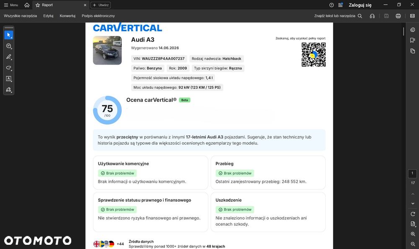Zoom in with magnifier plus icon
The image size is (419, 249).
pyautogui.click(x=413, y=234)
